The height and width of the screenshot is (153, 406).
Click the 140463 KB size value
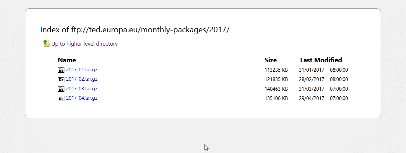(276, 89)
